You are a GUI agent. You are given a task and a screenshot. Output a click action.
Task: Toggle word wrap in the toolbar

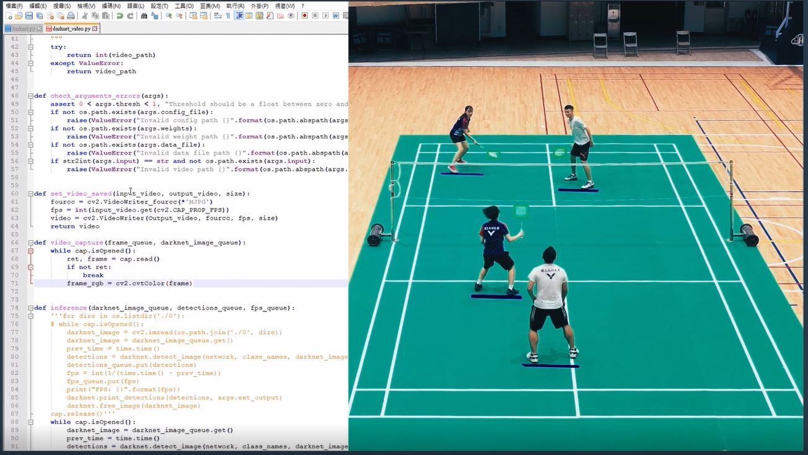coord(218,15)
